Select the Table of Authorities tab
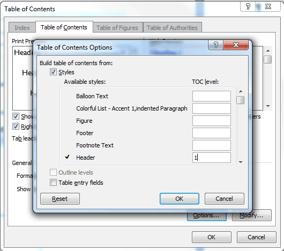 tap(172, 28)
